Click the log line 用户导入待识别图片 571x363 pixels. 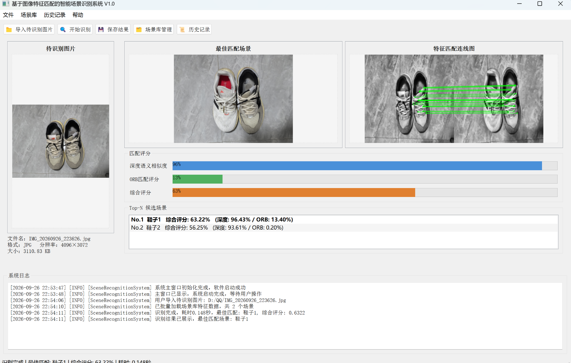click(x=148, y=300)
